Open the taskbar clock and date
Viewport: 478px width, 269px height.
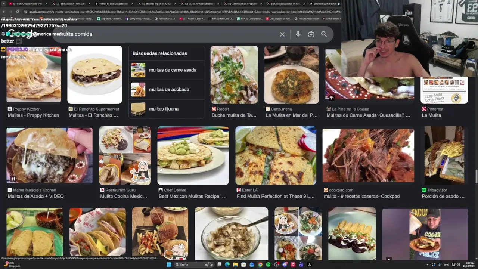click(x=469, y=265)
